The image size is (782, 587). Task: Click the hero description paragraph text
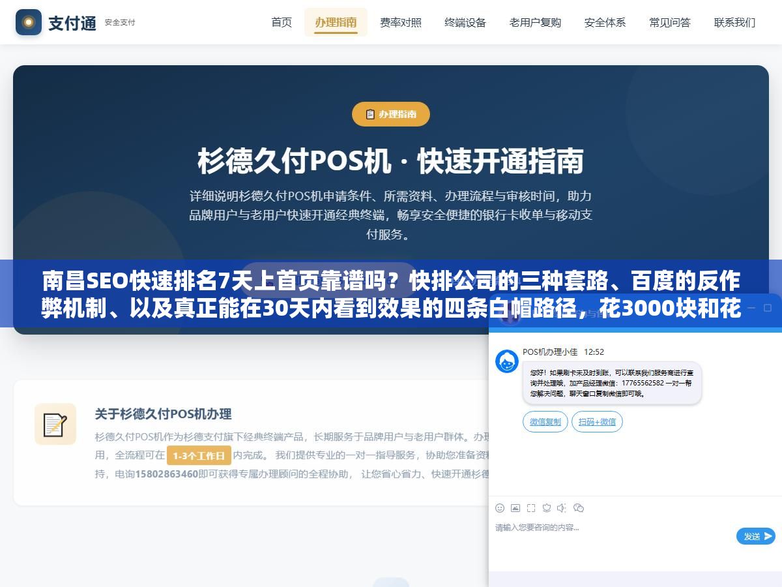(391, 215)
